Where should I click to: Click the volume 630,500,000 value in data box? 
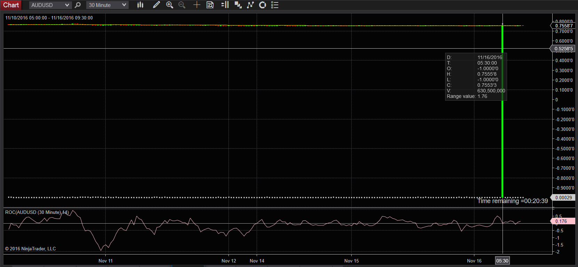pos(491,91)
